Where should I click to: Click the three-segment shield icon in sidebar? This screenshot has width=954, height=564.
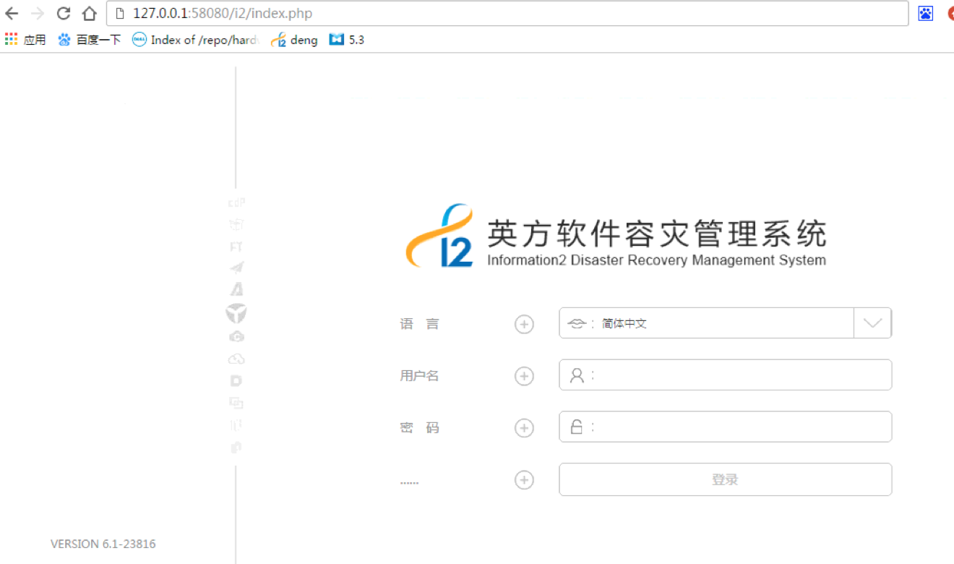tap(236, 313)
